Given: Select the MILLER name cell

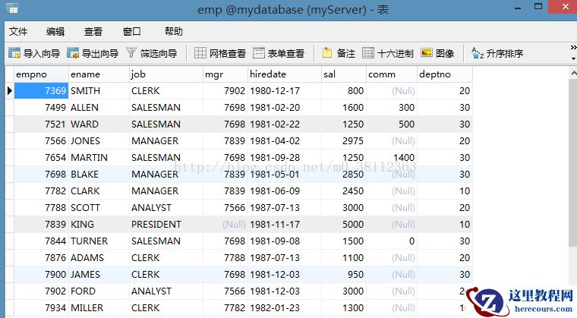Looking at the screenshot, I should tap(99, 307).
